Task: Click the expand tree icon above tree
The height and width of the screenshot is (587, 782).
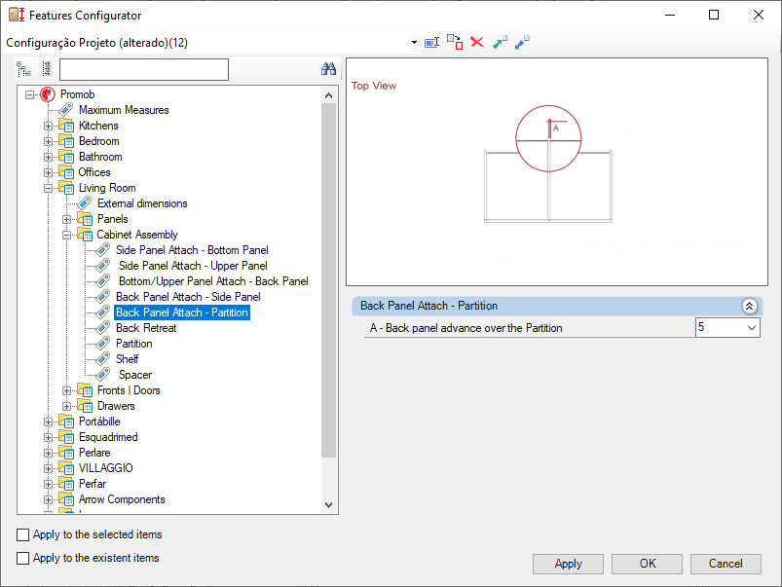Action: tap(23, 69)
